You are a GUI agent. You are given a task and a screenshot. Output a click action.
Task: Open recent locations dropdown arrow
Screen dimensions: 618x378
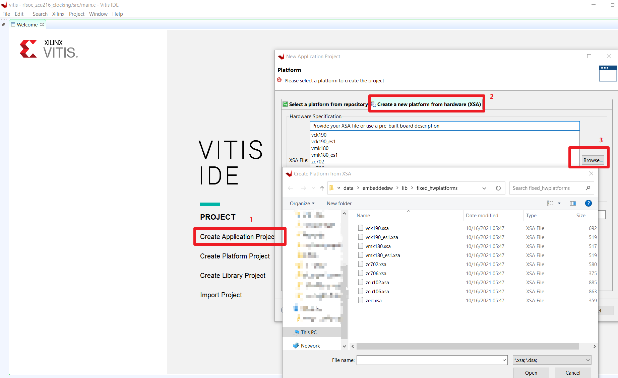(313, 188)
